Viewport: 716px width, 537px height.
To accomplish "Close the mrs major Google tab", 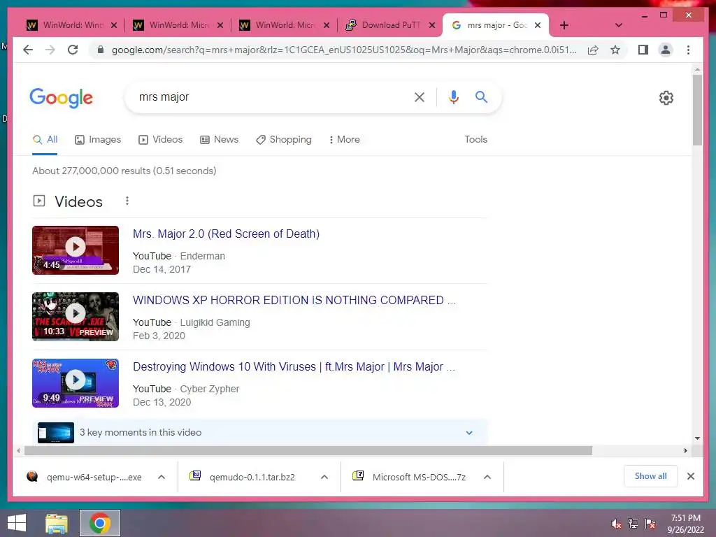I will pyautogui.click(x=538, y=25).
